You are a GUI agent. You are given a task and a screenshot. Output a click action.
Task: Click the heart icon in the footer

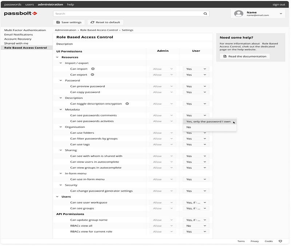click(x=280, y=241)
